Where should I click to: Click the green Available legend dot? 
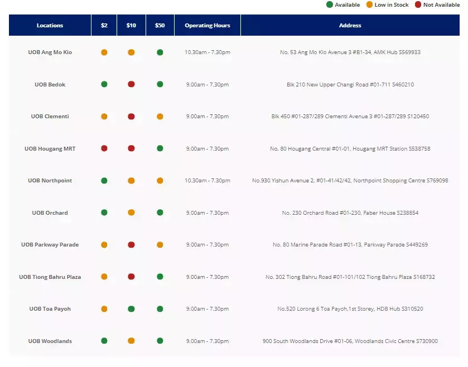pyautogui.click(x=330, y=5)
